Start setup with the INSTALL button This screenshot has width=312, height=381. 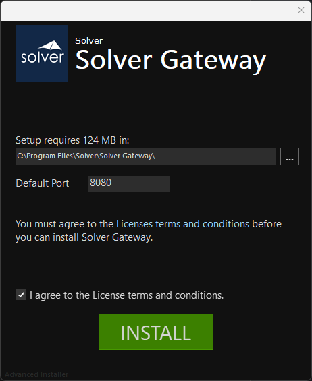[156, 332]
